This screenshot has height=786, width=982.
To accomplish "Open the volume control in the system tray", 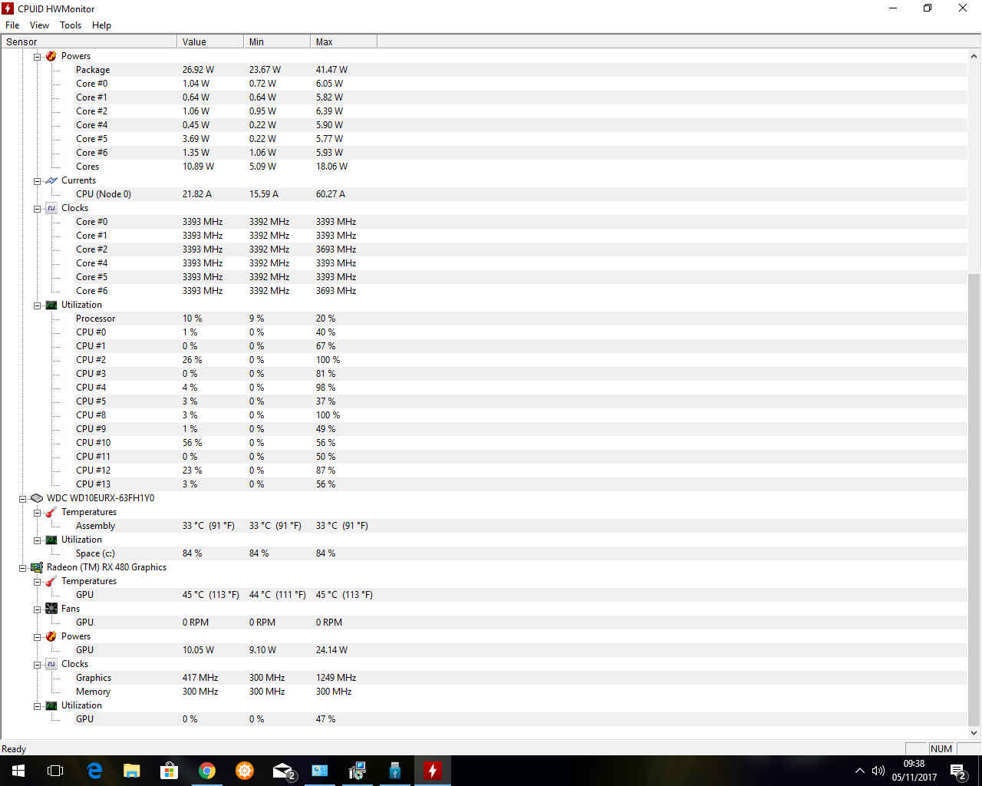I will [878, 771].
